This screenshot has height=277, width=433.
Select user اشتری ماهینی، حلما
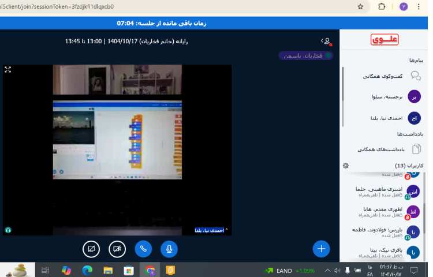(x=383, y=192)
